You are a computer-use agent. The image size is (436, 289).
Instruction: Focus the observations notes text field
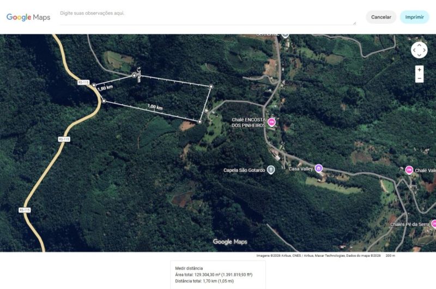coord(208,17)
